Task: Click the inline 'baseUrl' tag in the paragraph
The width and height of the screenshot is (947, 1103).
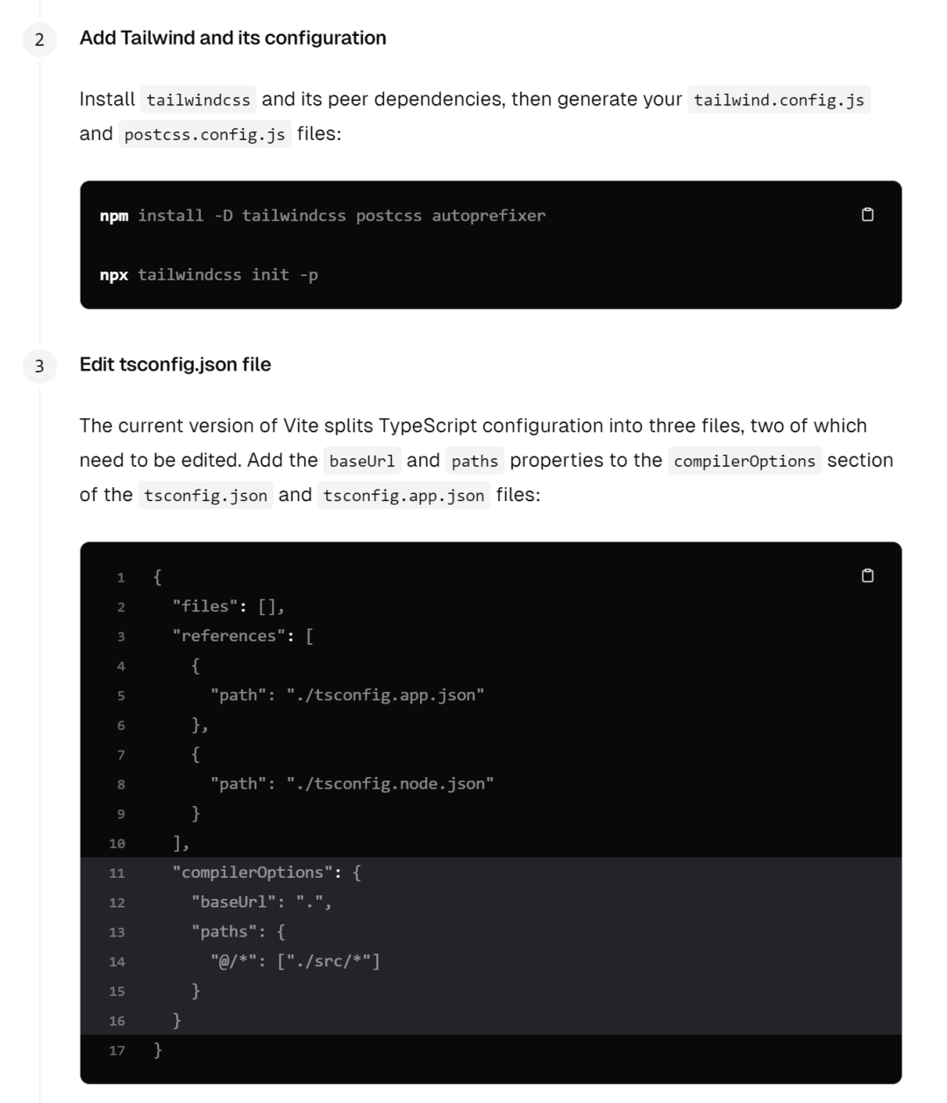Action: [362, 461]
